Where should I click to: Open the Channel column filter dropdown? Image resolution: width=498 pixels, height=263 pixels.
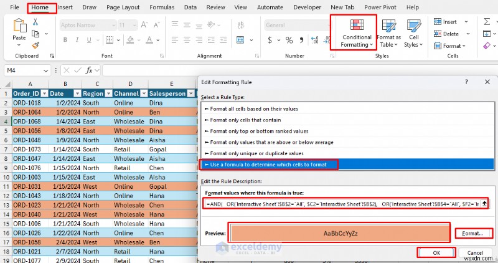[x=144, y=93]
